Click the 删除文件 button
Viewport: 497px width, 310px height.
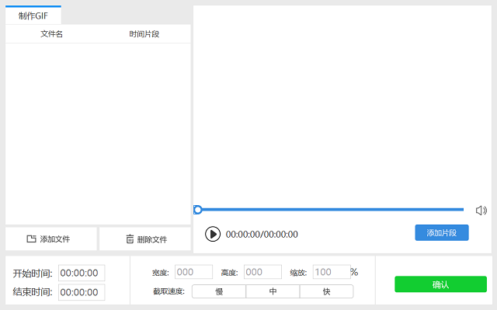[145, 239]
